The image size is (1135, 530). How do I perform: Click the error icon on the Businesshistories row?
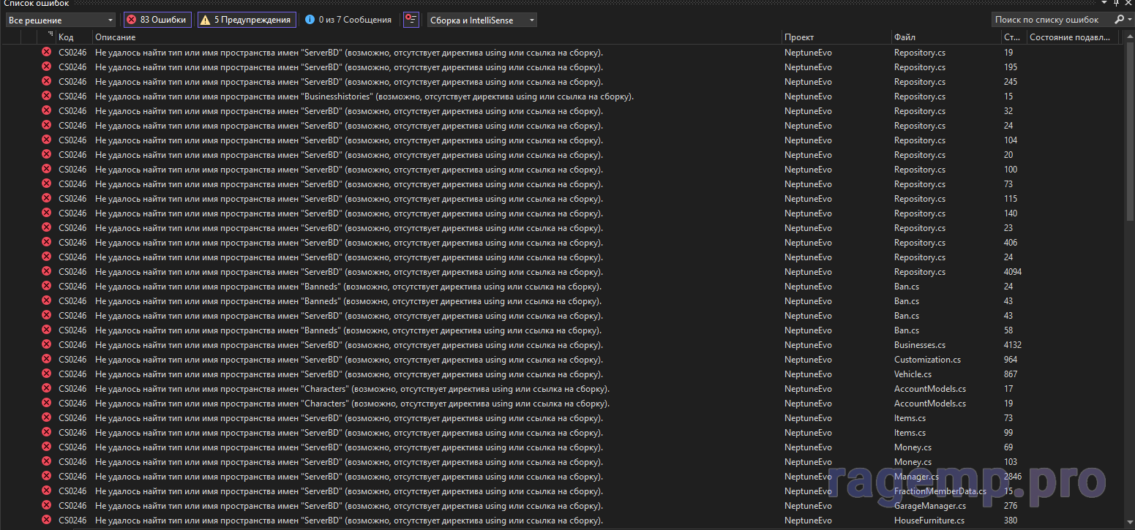(46, 96)
